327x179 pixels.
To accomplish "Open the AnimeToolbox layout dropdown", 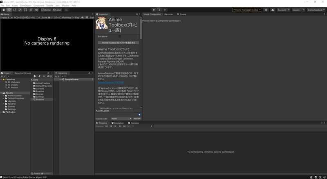I will click(x=316, y=10).
